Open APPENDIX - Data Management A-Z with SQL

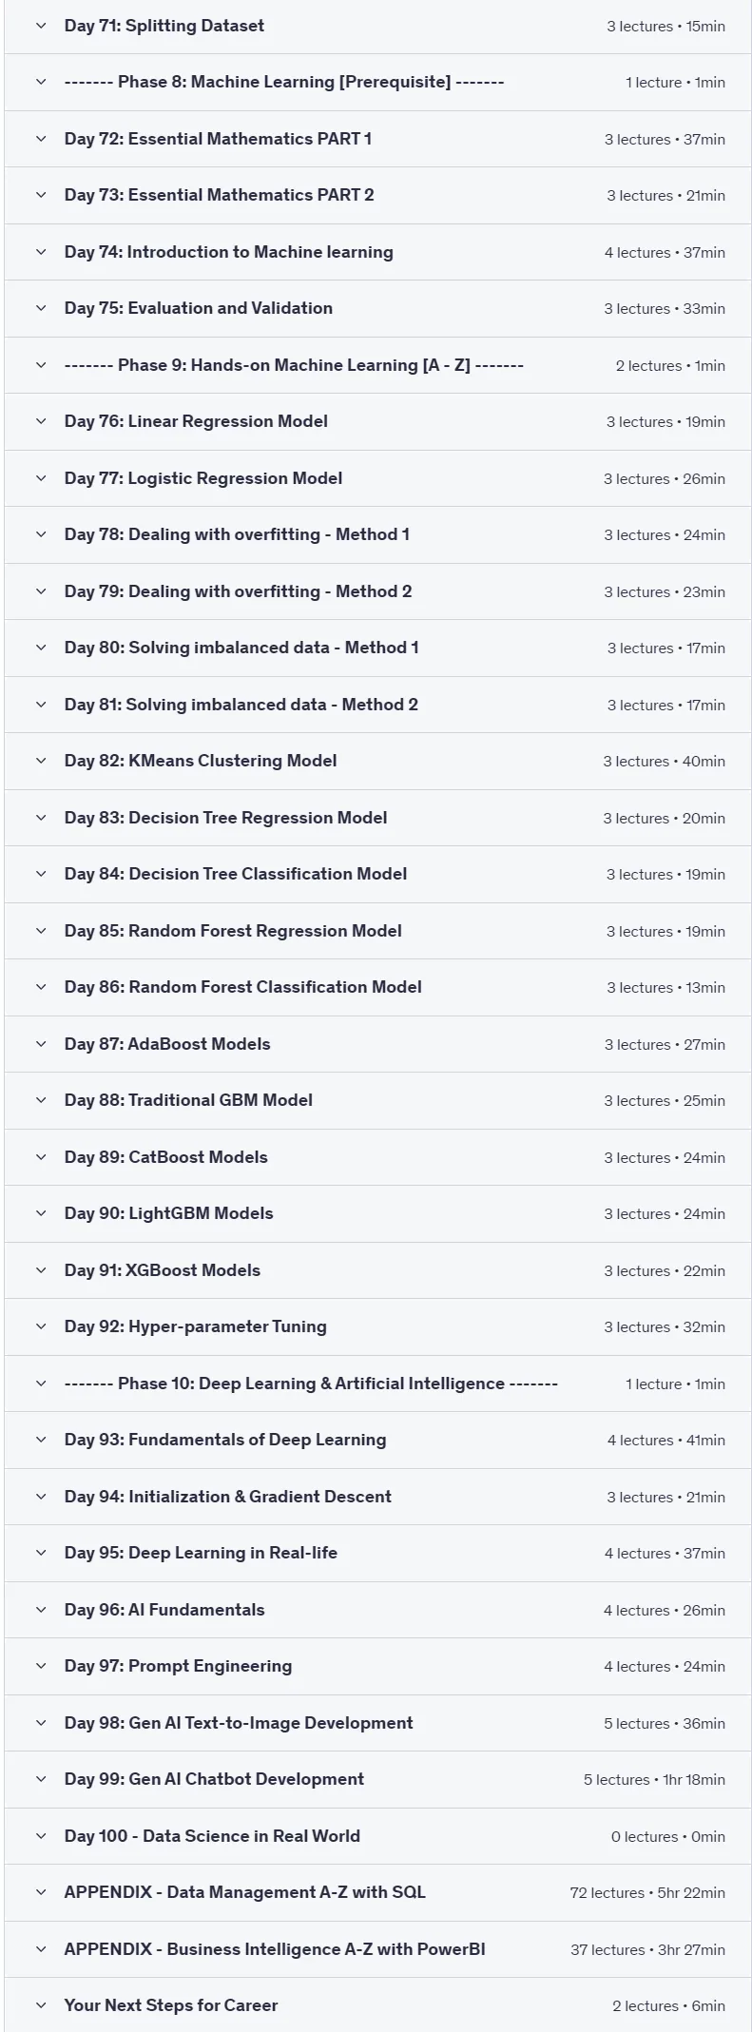377,1892
